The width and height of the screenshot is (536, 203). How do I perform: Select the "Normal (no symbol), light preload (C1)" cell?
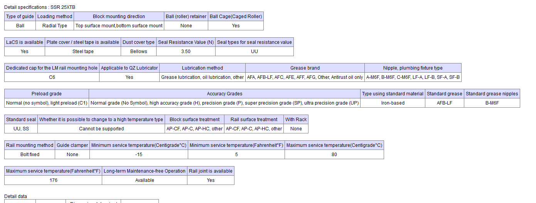coord(47,103)
